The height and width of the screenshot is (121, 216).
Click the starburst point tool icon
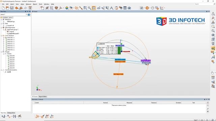point(47,8)
